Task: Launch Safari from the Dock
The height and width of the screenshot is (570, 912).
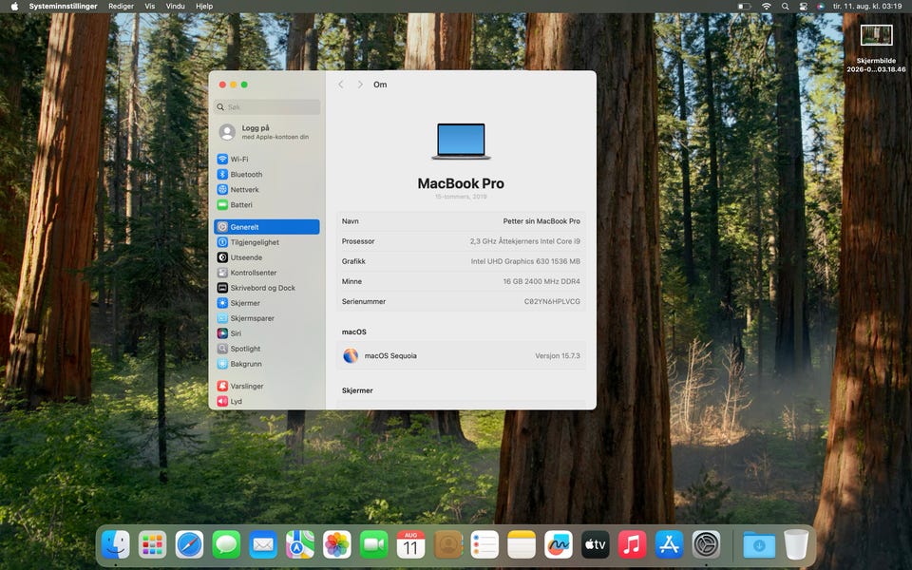Action: [x=190, y=545]
